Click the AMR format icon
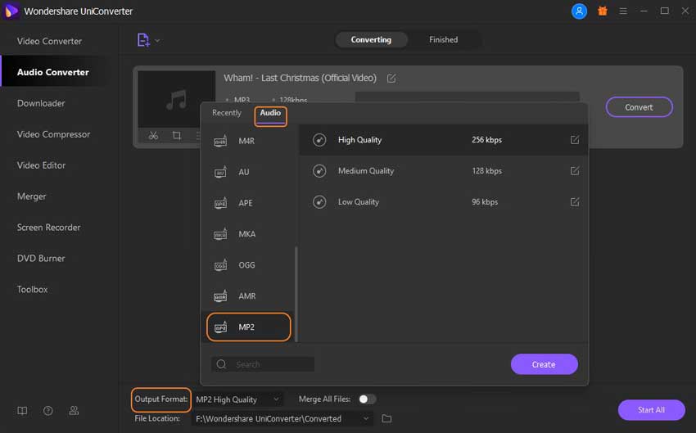 pos(220,296)
